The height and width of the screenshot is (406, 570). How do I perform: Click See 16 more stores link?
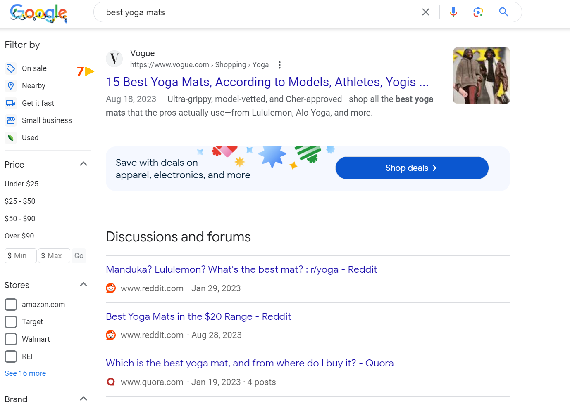pyautogui.click(x=25, y=373)
